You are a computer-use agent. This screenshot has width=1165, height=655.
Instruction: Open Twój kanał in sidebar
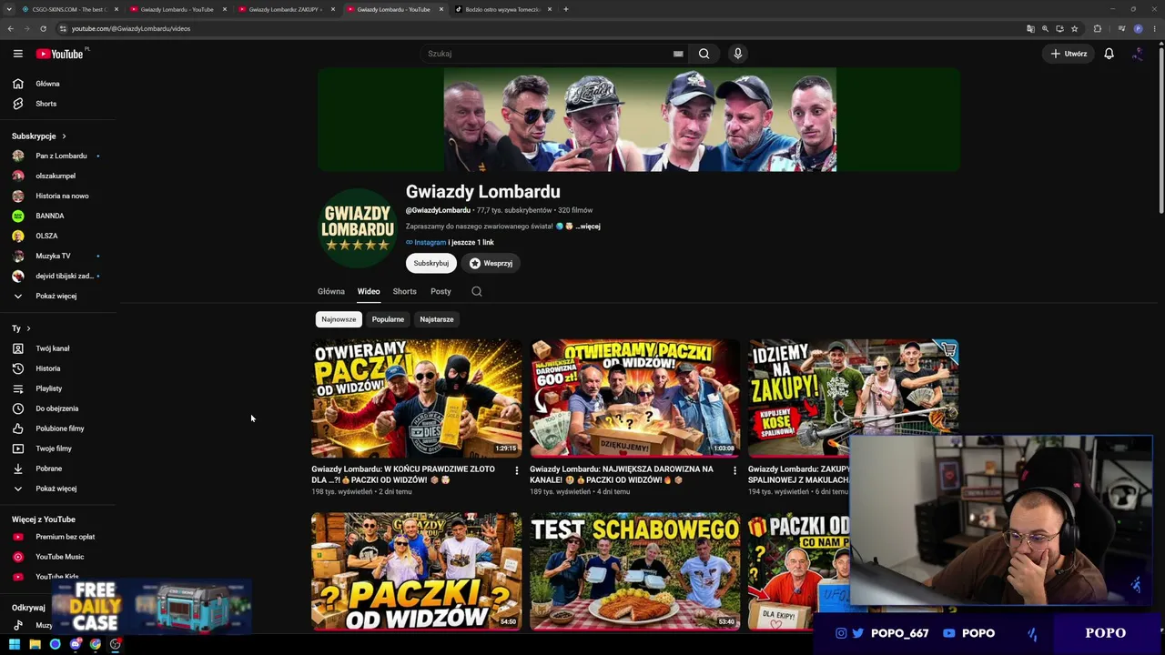(x=58, y=348)
